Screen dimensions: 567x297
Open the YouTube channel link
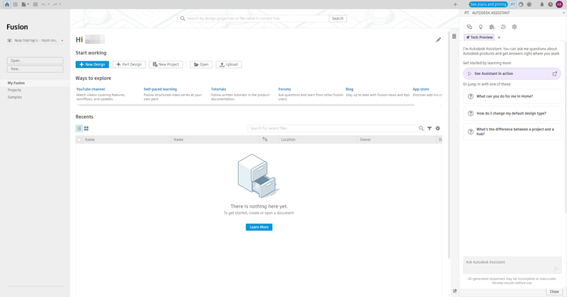pyautogui.click(x=91, y=89)
